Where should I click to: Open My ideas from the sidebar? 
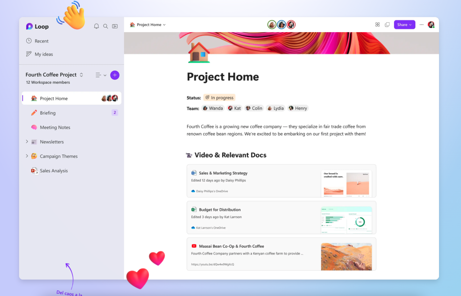(43, 54)
